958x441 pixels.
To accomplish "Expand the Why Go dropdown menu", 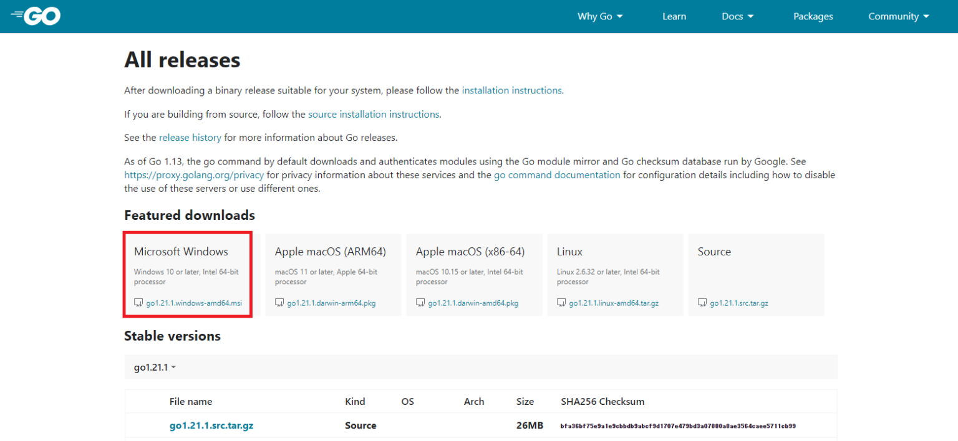I will point(599,17).
